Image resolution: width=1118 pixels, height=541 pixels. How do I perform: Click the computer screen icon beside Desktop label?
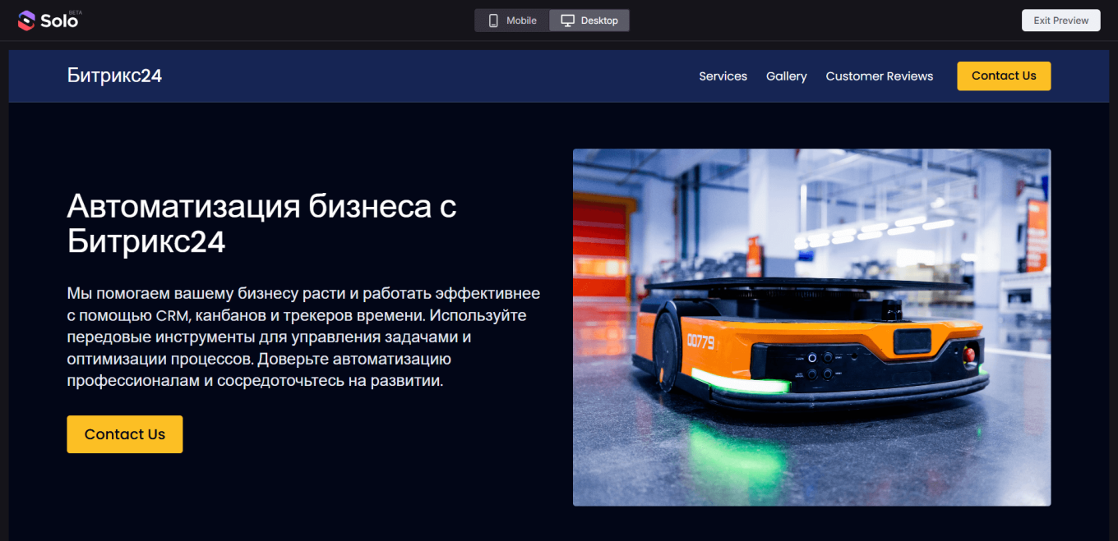(x=568, y=20)
